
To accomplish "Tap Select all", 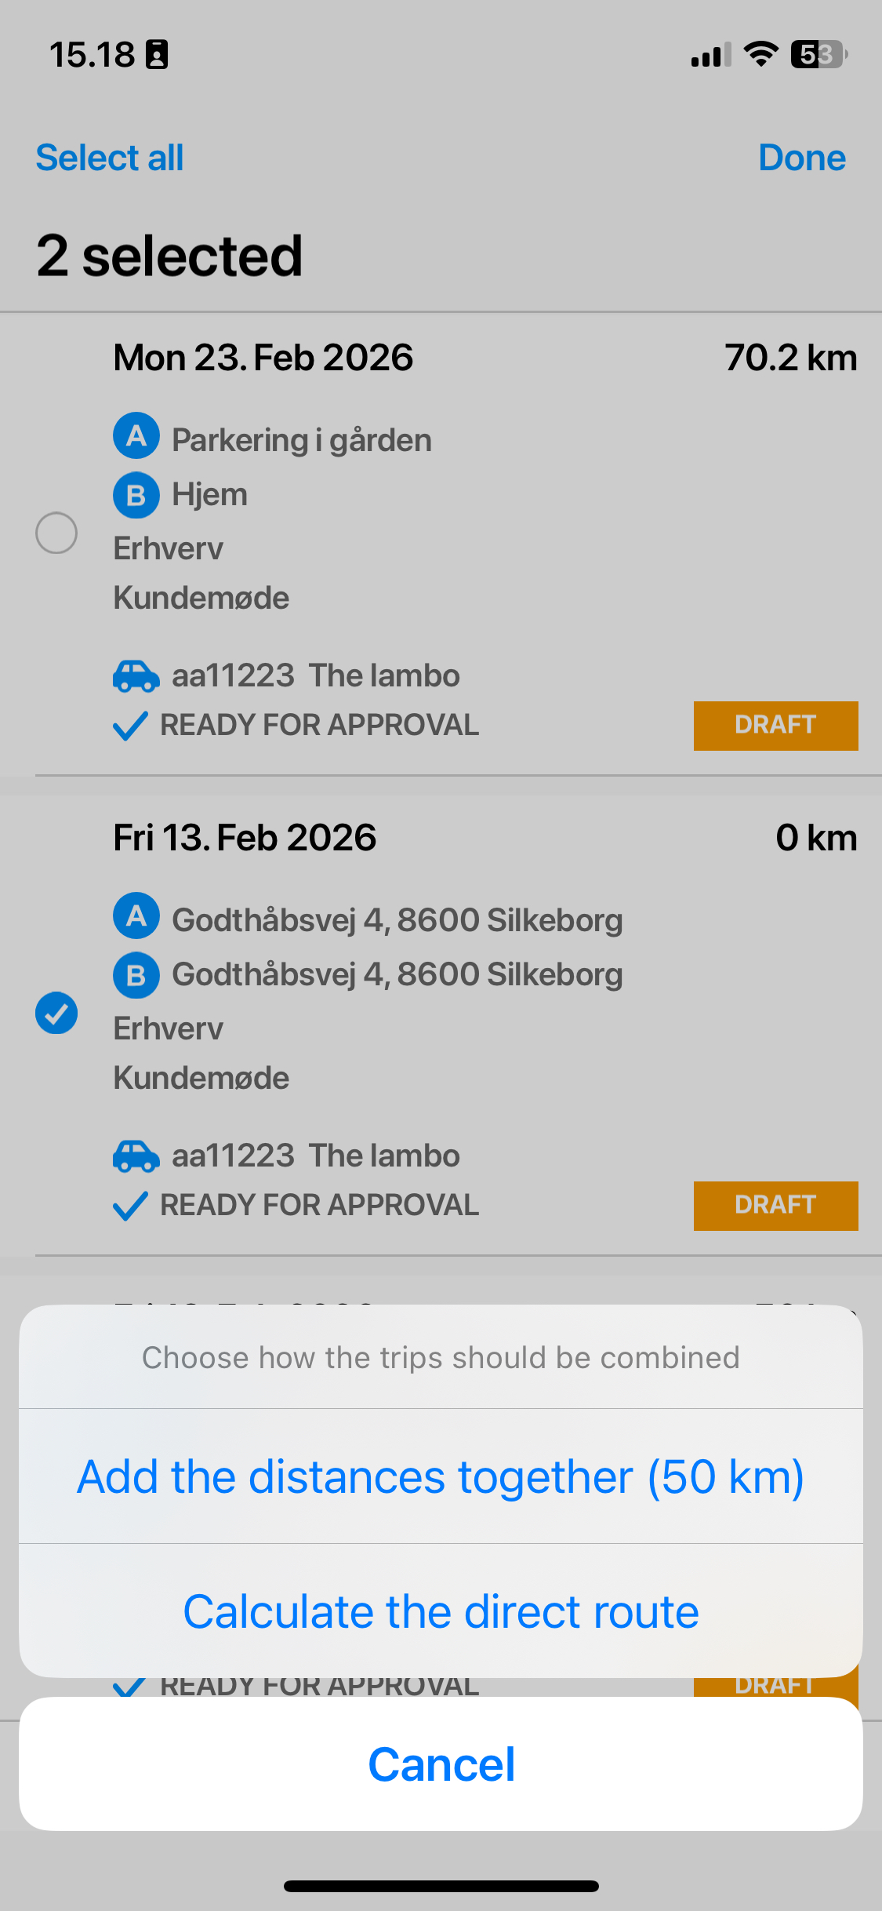I will (110, 158).
